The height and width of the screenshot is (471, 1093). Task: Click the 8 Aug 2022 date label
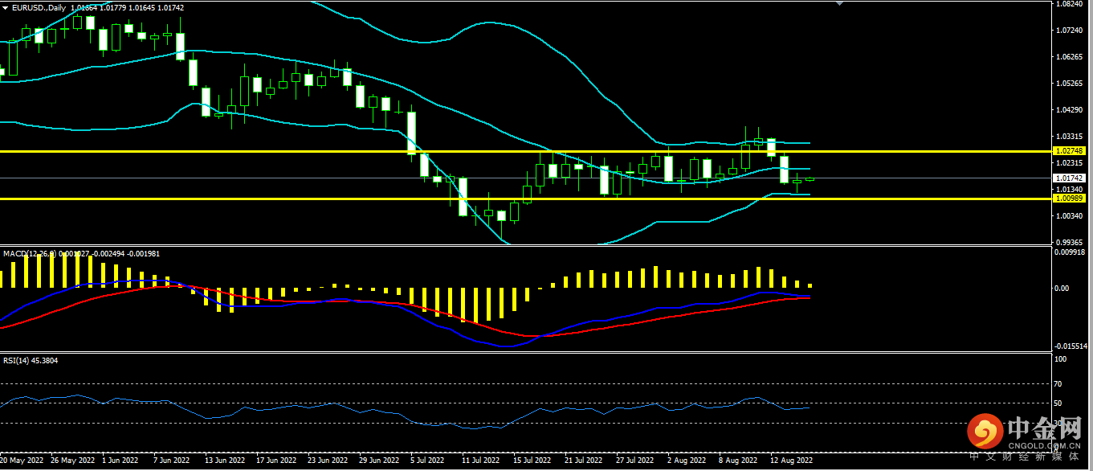click(x=737, y=461)
